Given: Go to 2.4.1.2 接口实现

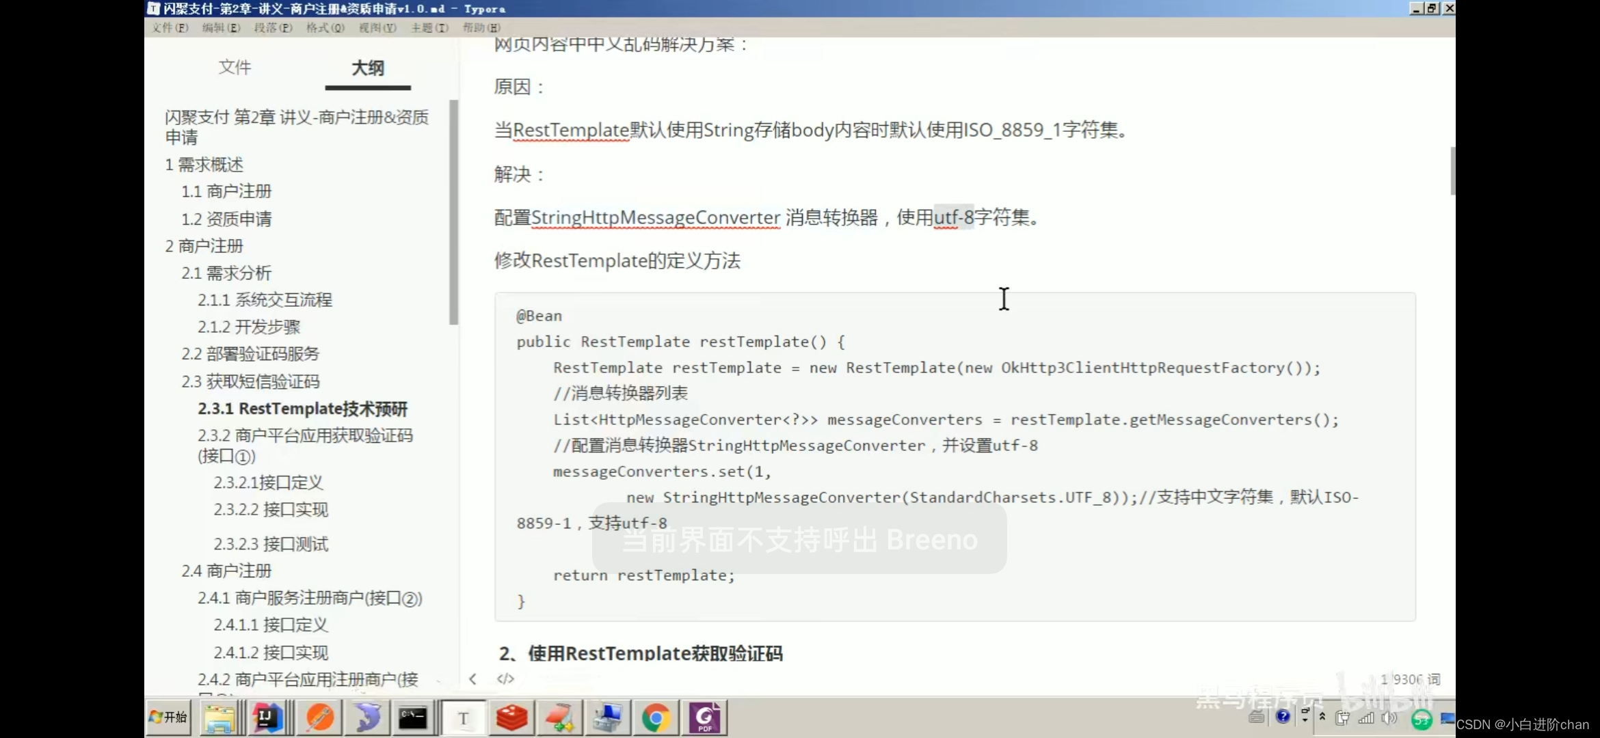Looking at the screenshot, I should point(271,653).
